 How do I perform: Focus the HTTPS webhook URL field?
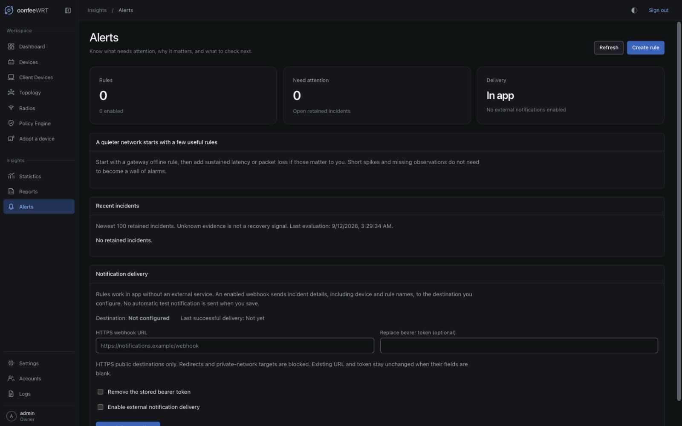235,345
